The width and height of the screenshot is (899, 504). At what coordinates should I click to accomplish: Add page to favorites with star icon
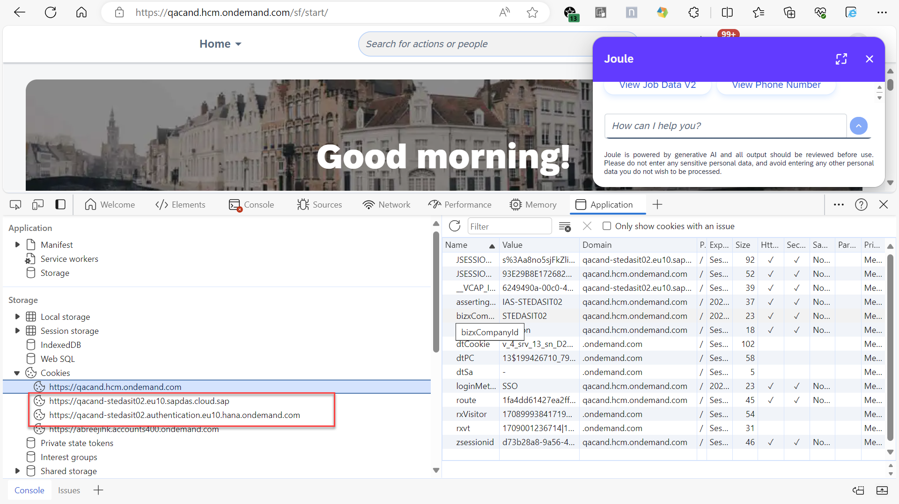click(x=532, y=13)
